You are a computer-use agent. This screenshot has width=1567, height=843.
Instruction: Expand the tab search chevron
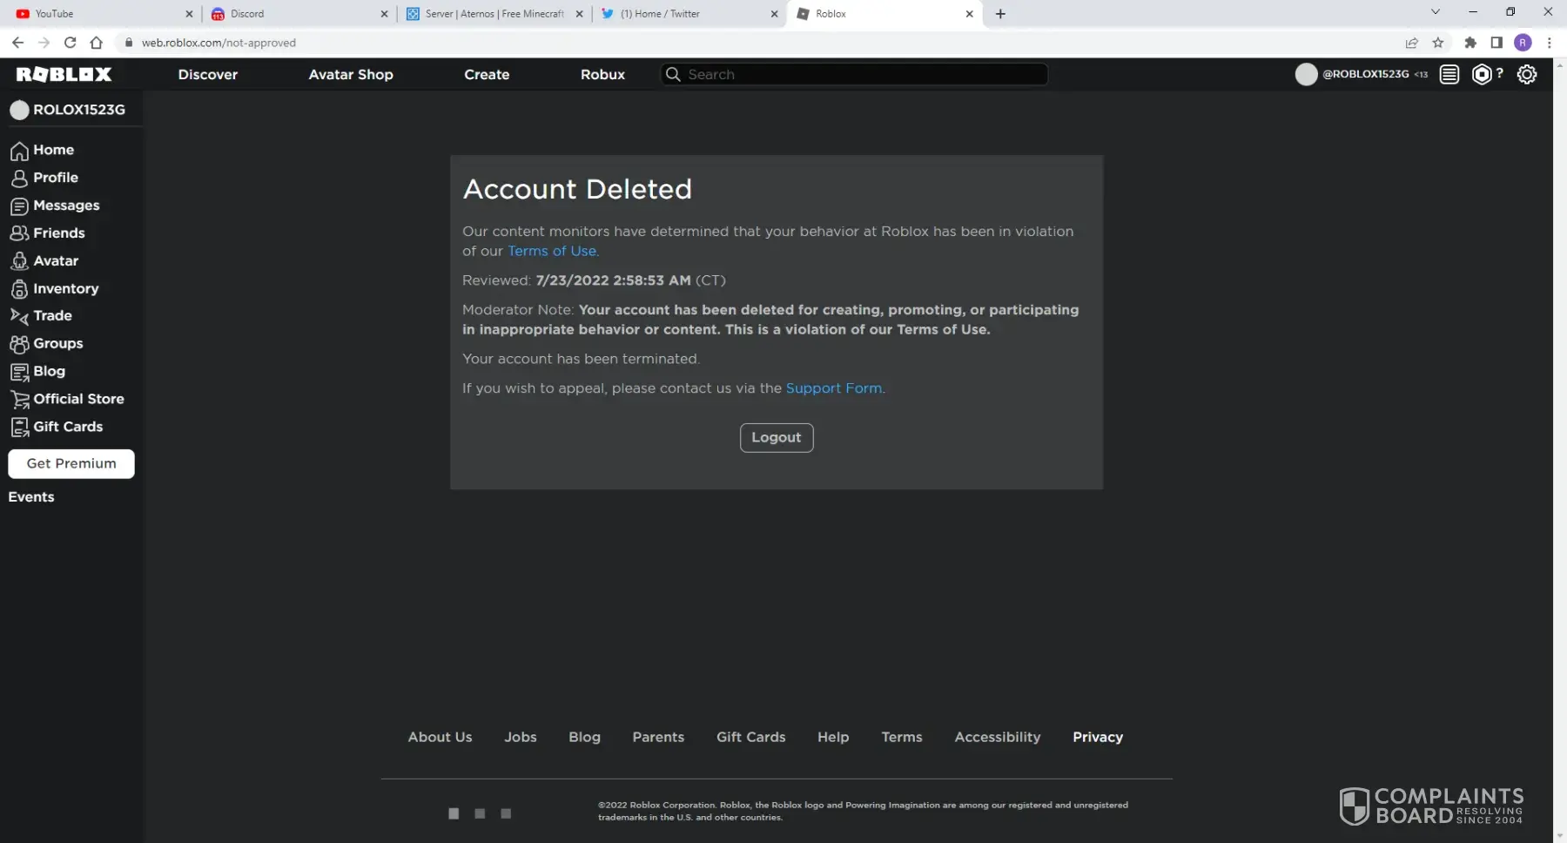coord(1436,12)
